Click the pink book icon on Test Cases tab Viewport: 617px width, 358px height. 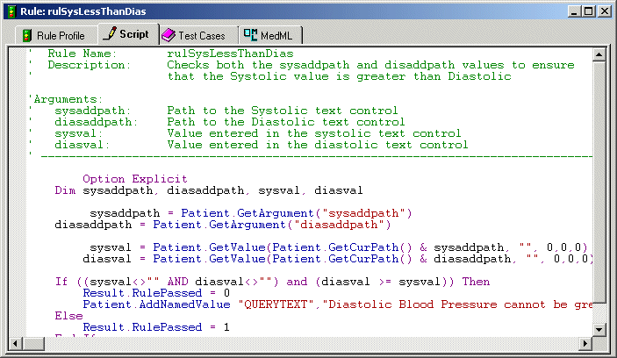(169, 35)
